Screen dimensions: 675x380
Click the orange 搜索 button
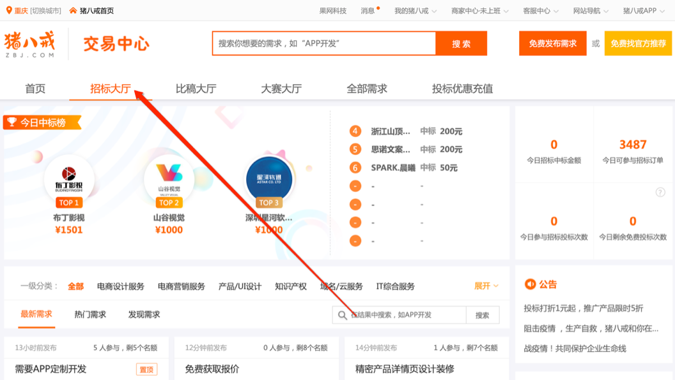click(461, 43)
